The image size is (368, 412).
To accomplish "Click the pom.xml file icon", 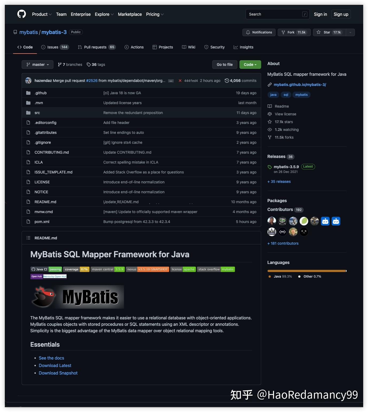I will point(28,222).
